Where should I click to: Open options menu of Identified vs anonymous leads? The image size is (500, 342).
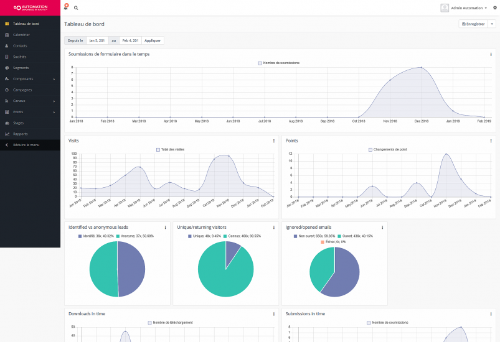tap(165, 228)
